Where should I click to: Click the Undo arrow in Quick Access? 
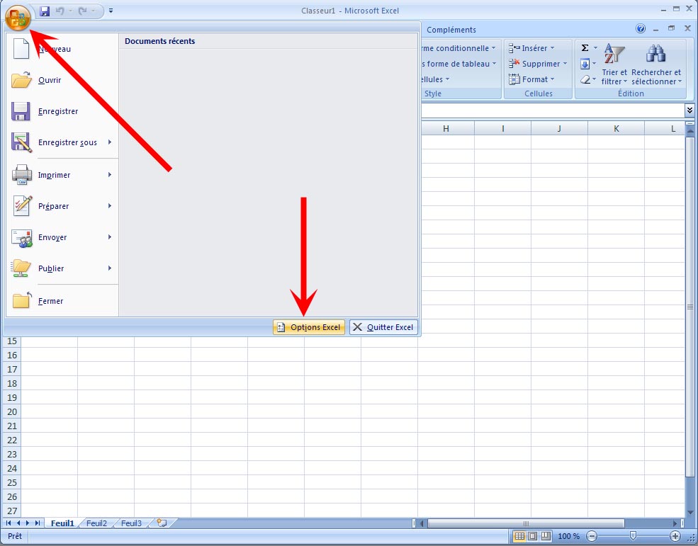click(x=60, y=11)
